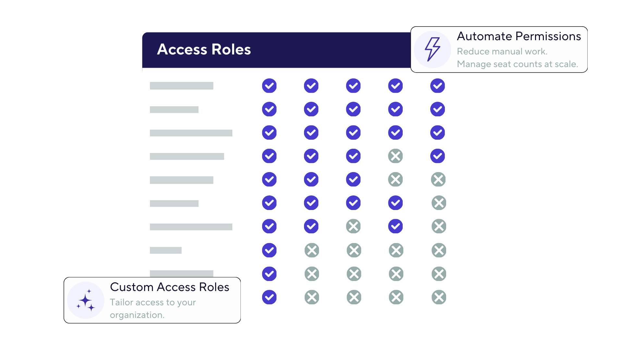Click the last X mark in the bottom row

(x=439, y=297)
